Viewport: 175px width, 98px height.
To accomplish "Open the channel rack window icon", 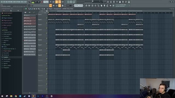I will [92, 5].
